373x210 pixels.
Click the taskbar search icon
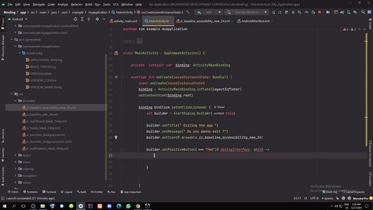pyautogui.click(x=14, y=206)
